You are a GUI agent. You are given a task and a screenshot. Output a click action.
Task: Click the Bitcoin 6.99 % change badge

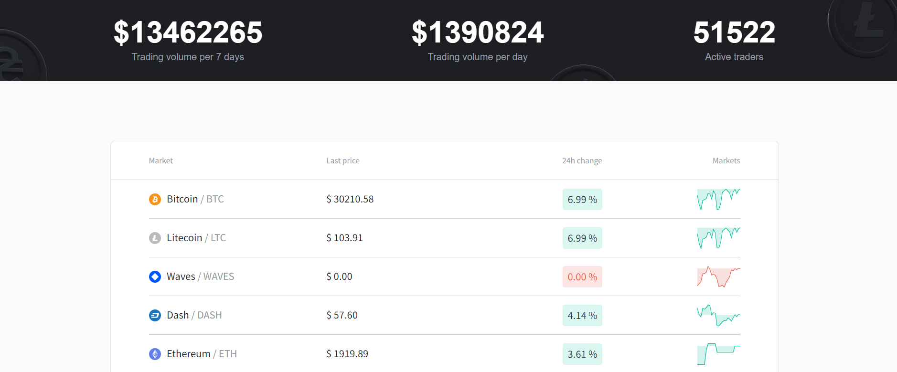pos(582,200)
